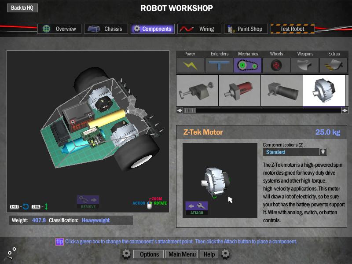
Task: Select the Power category lightning icon
Action: pyautogui.click(x=190, y=65)
